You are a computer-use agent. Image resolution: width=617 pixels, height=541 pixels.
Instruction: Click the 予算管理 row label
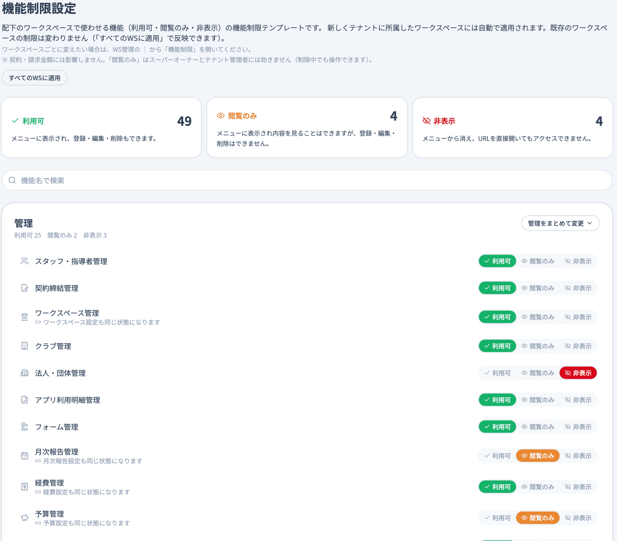coord(49,514)
